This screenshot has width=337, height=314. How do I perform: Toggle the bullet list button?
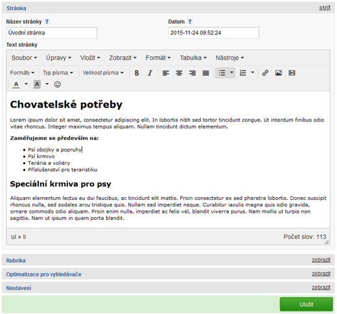pyautogui.click(x=222, y=73)
